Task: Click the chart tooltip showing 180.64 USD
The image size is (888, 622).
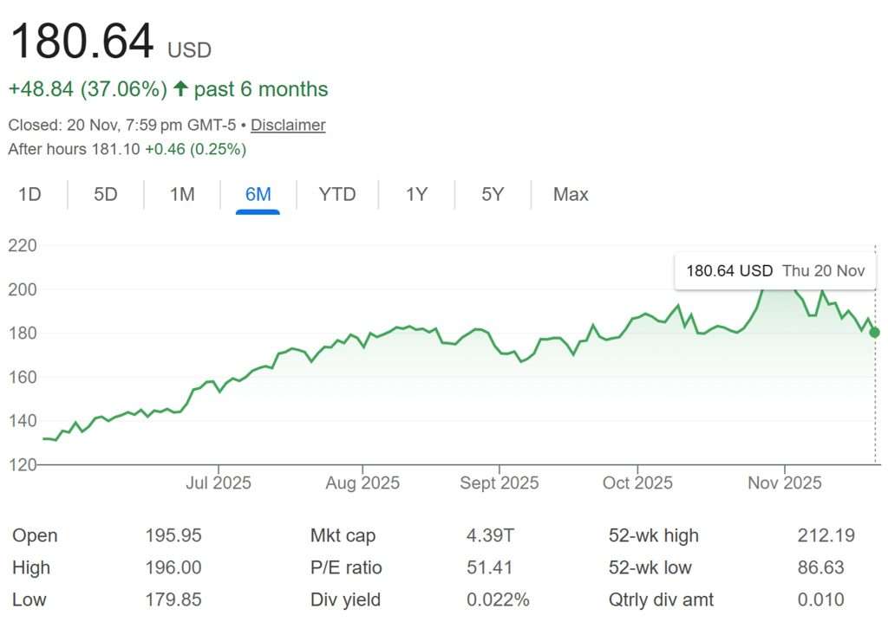Action: [774, 270]
